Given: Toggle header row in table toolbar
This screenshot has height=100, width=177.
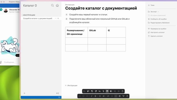Looking at the screenshot, I should [x=107, y=91].
